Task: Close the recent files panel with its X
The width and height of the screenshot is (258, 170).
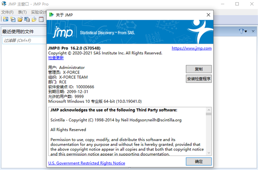Action: [x=253, y=31]
